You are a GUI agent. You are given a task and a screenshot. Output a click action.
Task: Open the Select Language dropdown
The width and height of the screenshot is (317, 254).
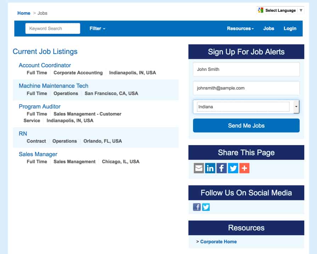(281, 11)
